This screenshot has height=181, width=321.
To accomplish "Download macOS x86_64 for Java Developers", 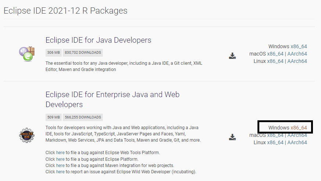I will pos(275,54).
